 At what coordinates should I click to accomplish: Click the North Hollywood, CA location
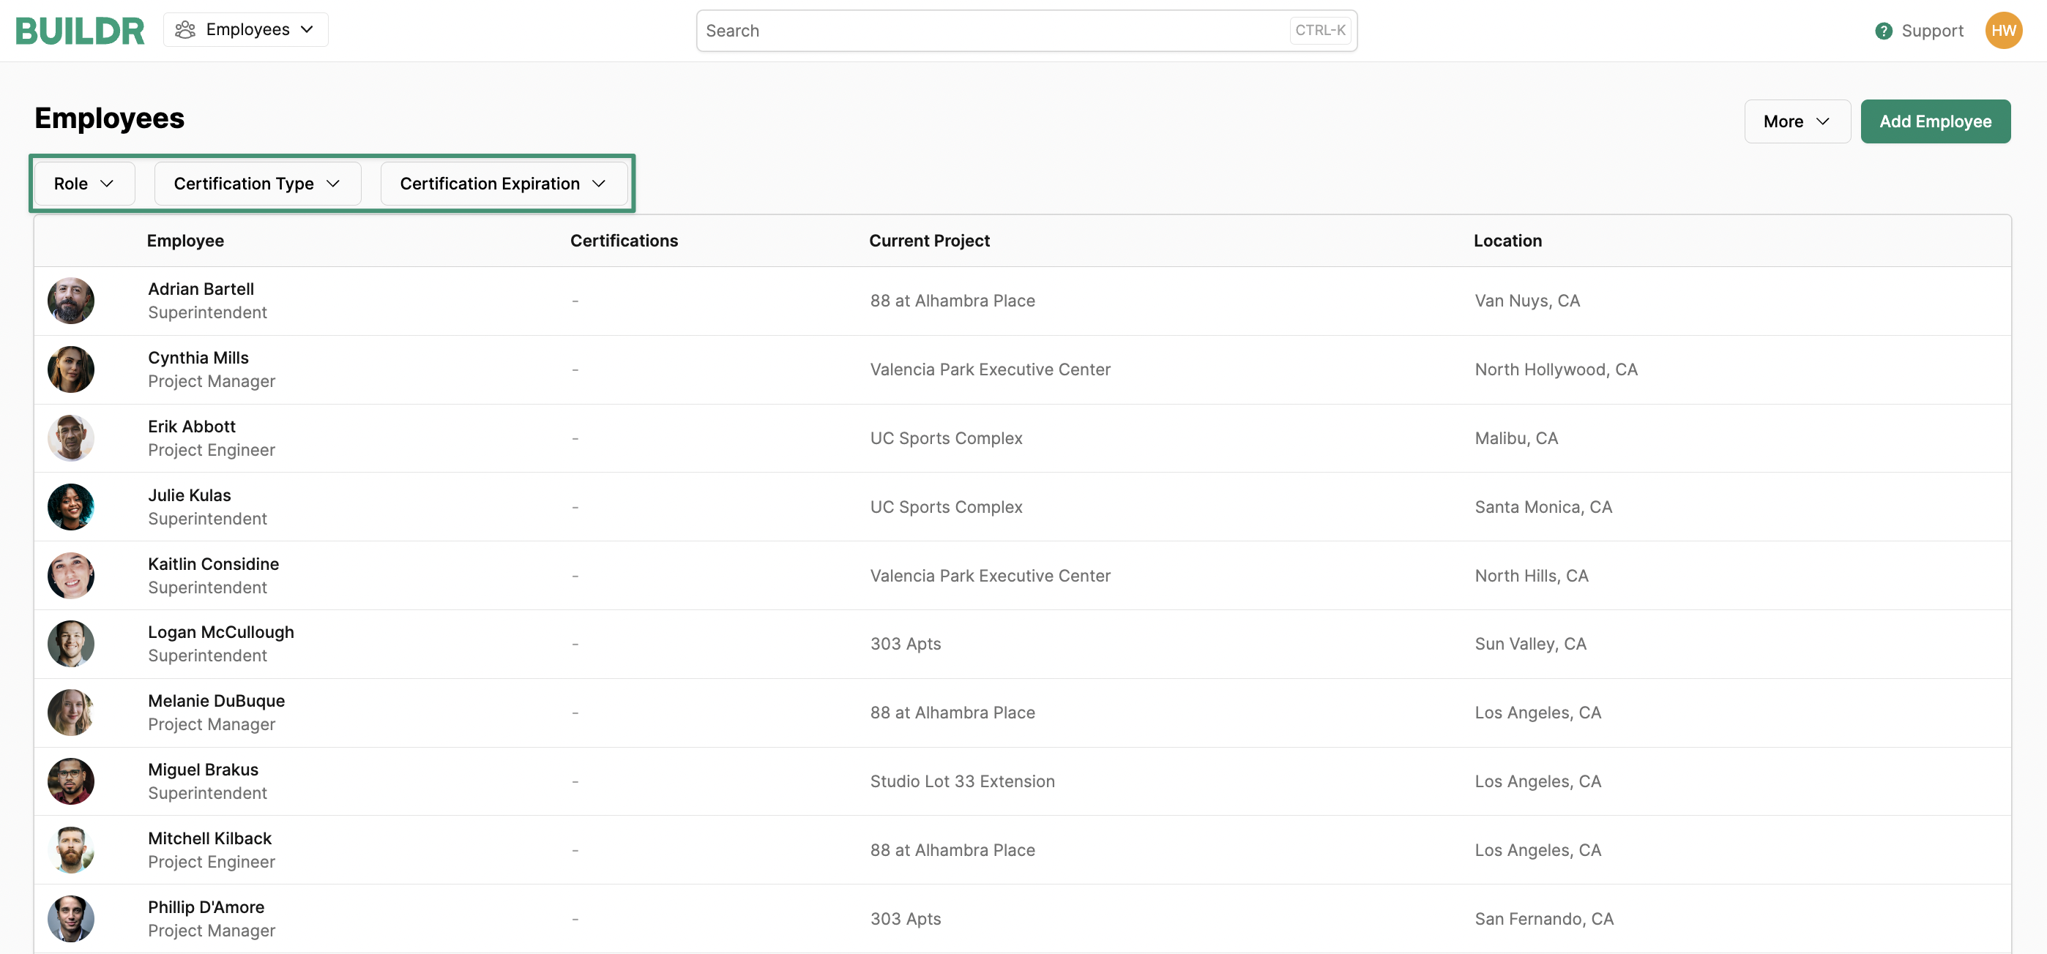pyautogui.click(x=1556, y=369)
